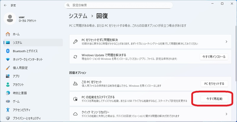Click the プライバシーとセキュリティ shield icon
Image resolution: width=237 pixels, height=122 pixels.
(x=8, y=118)
